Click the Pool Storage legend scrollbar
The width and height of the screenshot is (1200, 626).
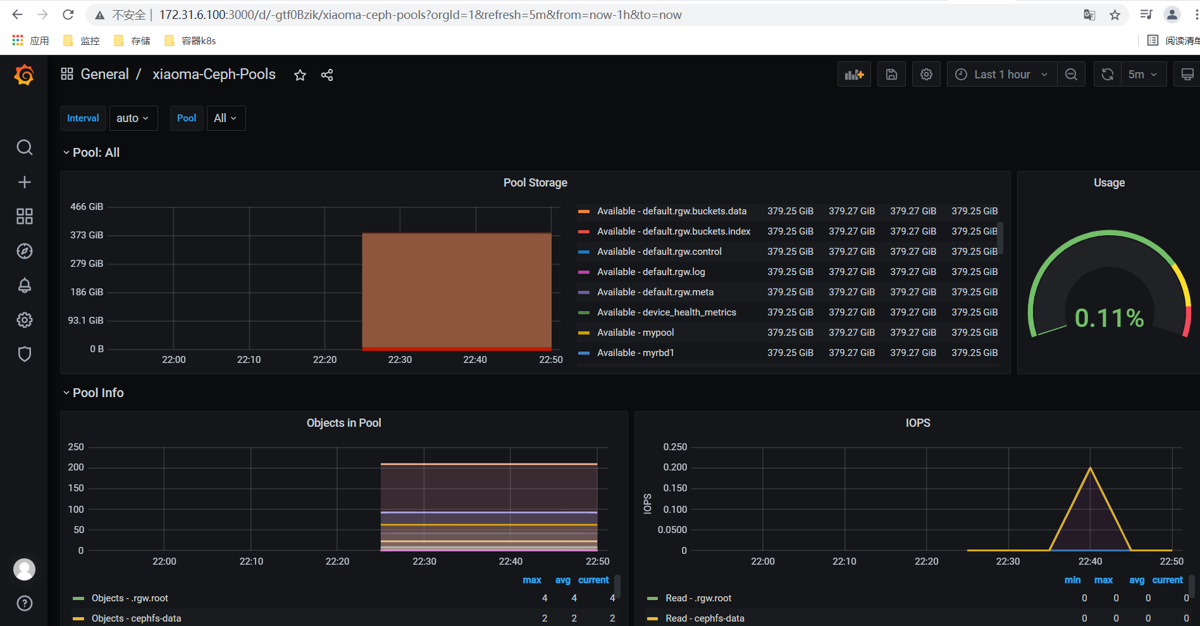coord(1000,238)
